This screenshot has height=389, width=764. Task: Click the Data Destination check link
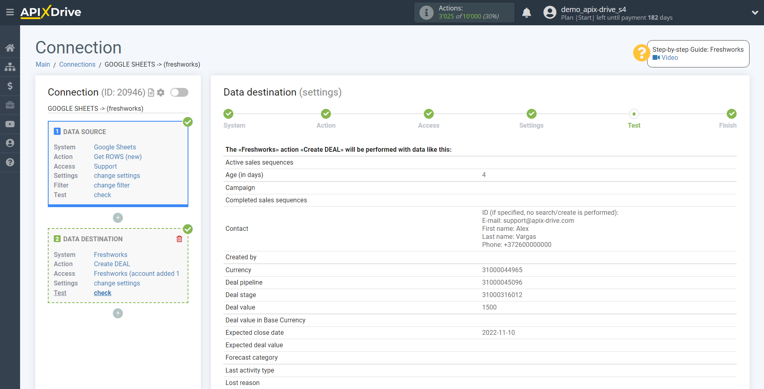point(102,293)
